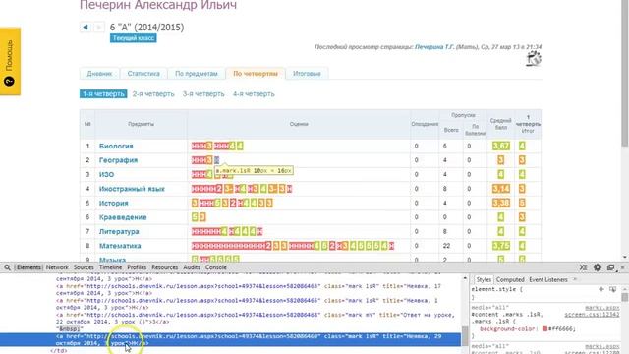Click the DevTools dock-side icon
The height and width of the screenshot is (354, 629).
(611, 267)
